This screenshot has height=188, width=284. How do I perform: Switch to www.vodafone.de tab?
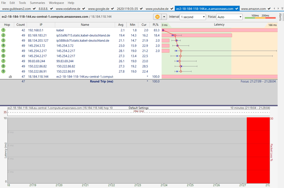pos(70,9)
